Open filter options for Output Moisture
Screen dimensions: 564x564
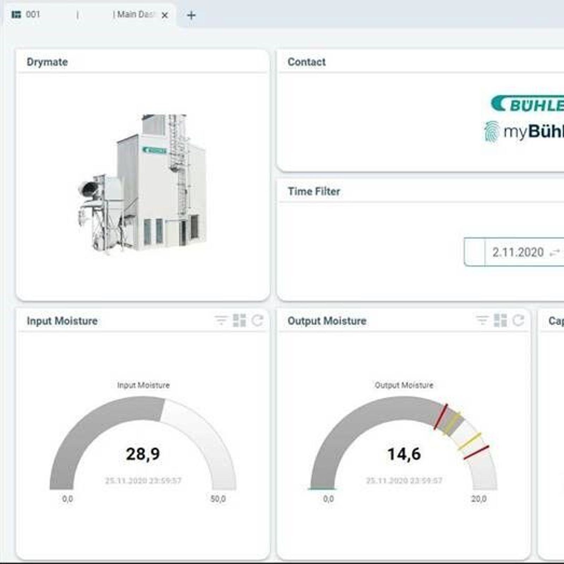pyautogui.click(x=482, y=320)
